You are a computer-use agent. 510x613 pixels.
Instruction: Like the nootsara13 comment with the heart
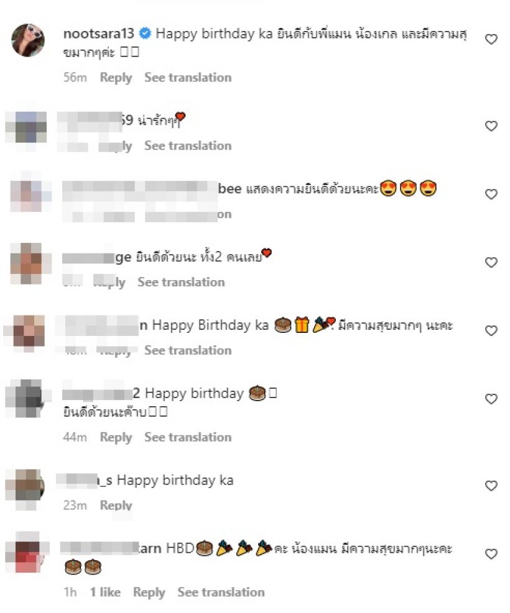pos(491,39)
